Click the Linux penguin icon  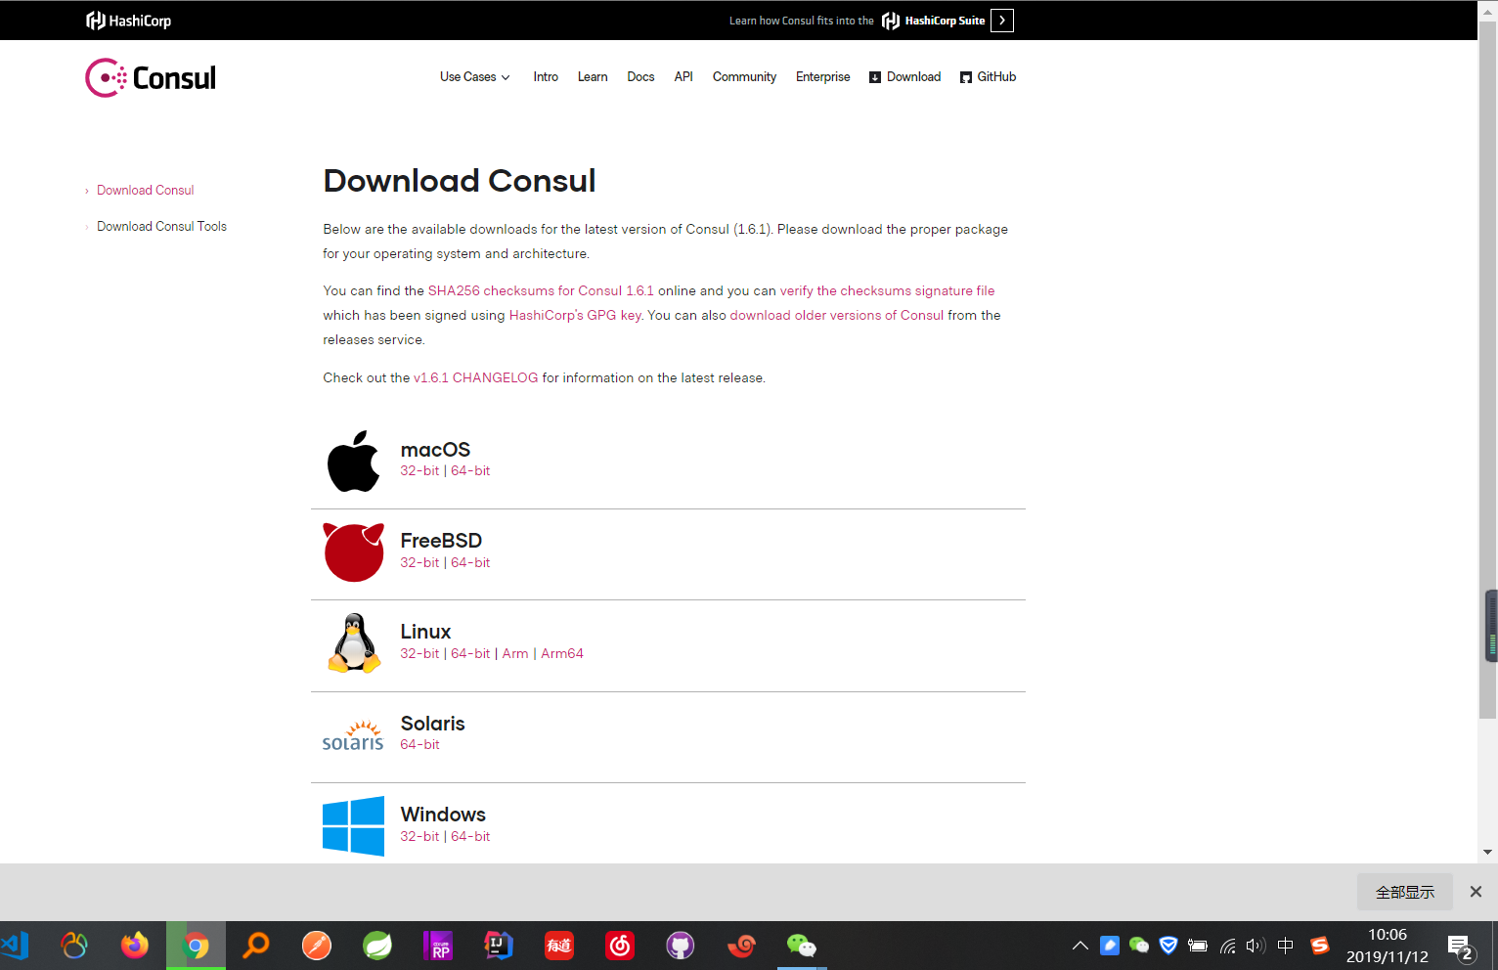point(354,643)
